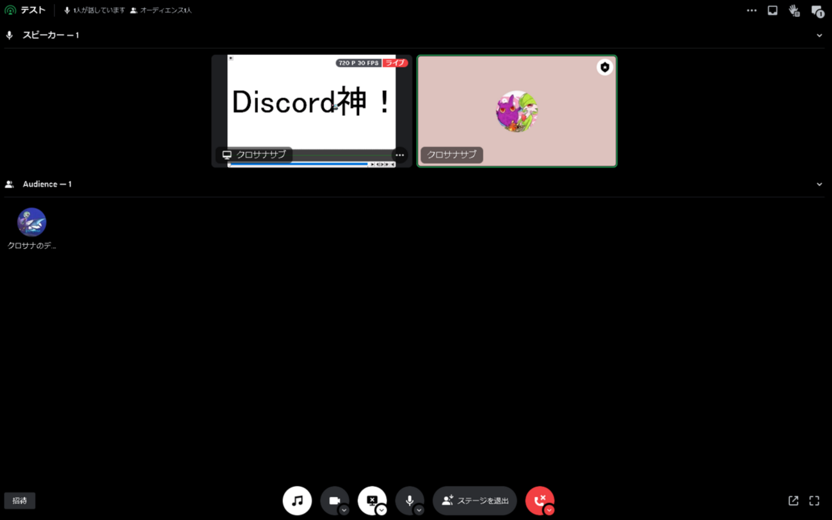
Task: Mute yourself using the mic control
Action: point(410,501)
